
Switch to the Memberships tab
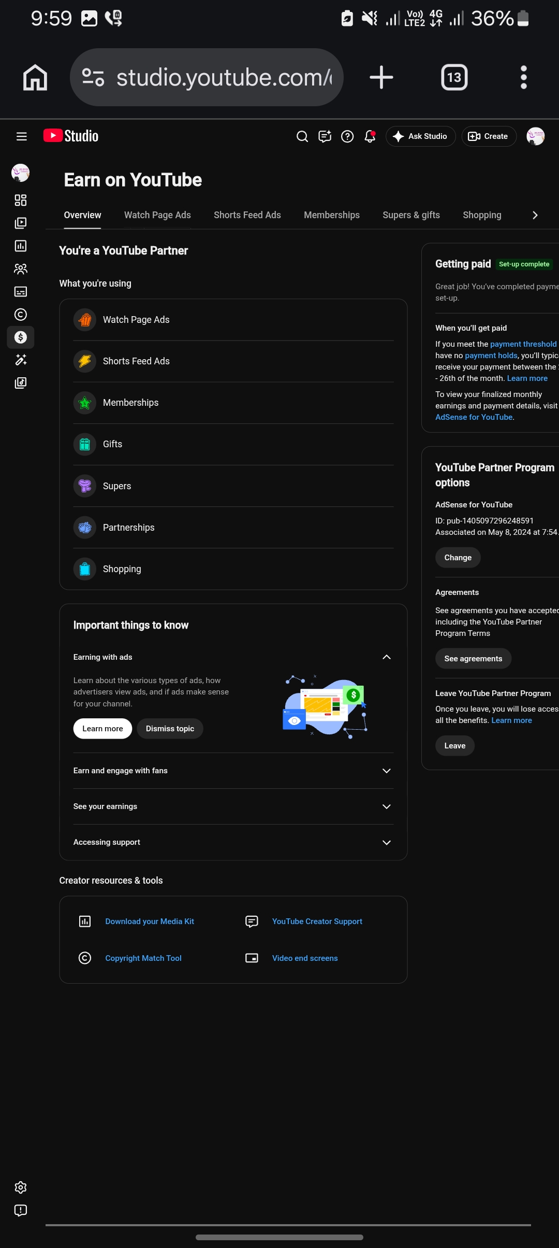click(x=332, y=215)
